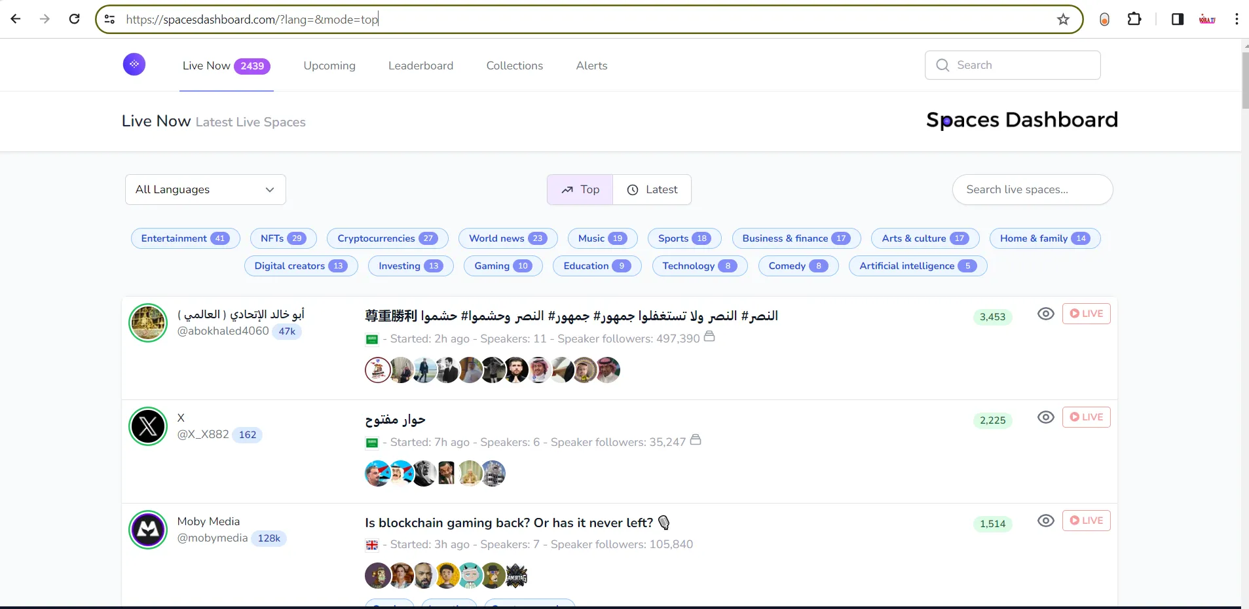
Task: Click the Spaces Dashboard purple logo icon
Action: click(x=134, y=64)
